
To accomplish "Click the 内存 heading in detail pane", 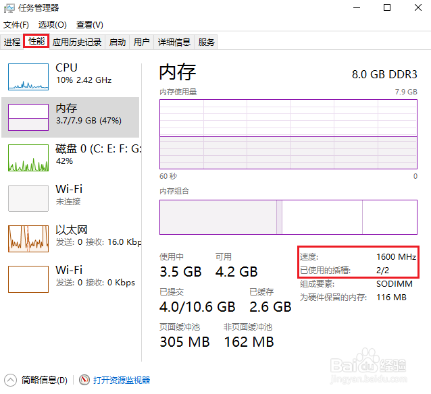I will (x=178, y=72).
